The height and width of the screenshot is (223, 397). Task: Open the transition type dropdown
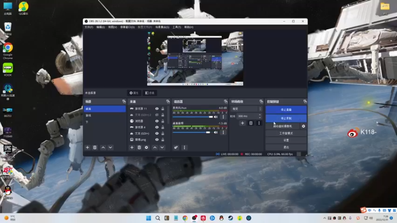pos(246,109)
